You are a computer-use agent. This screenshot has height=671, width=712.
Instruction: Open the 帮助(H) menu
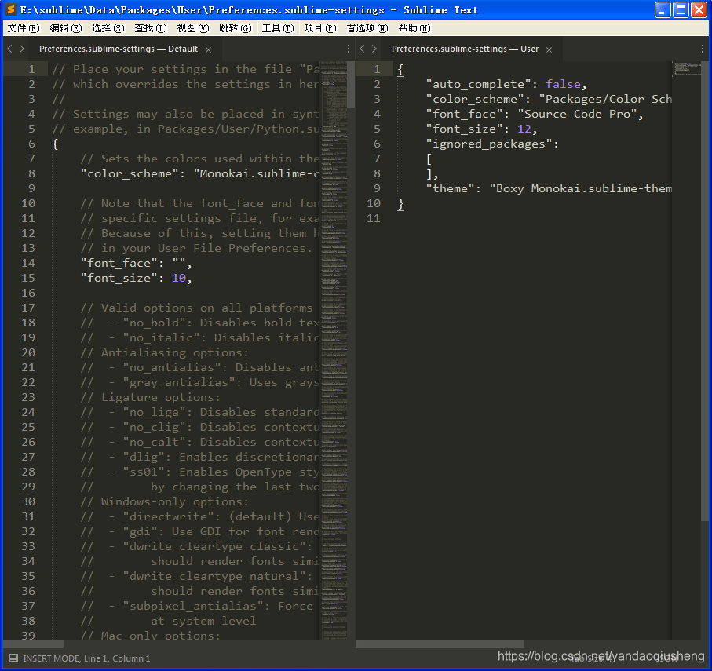(414, 28)
